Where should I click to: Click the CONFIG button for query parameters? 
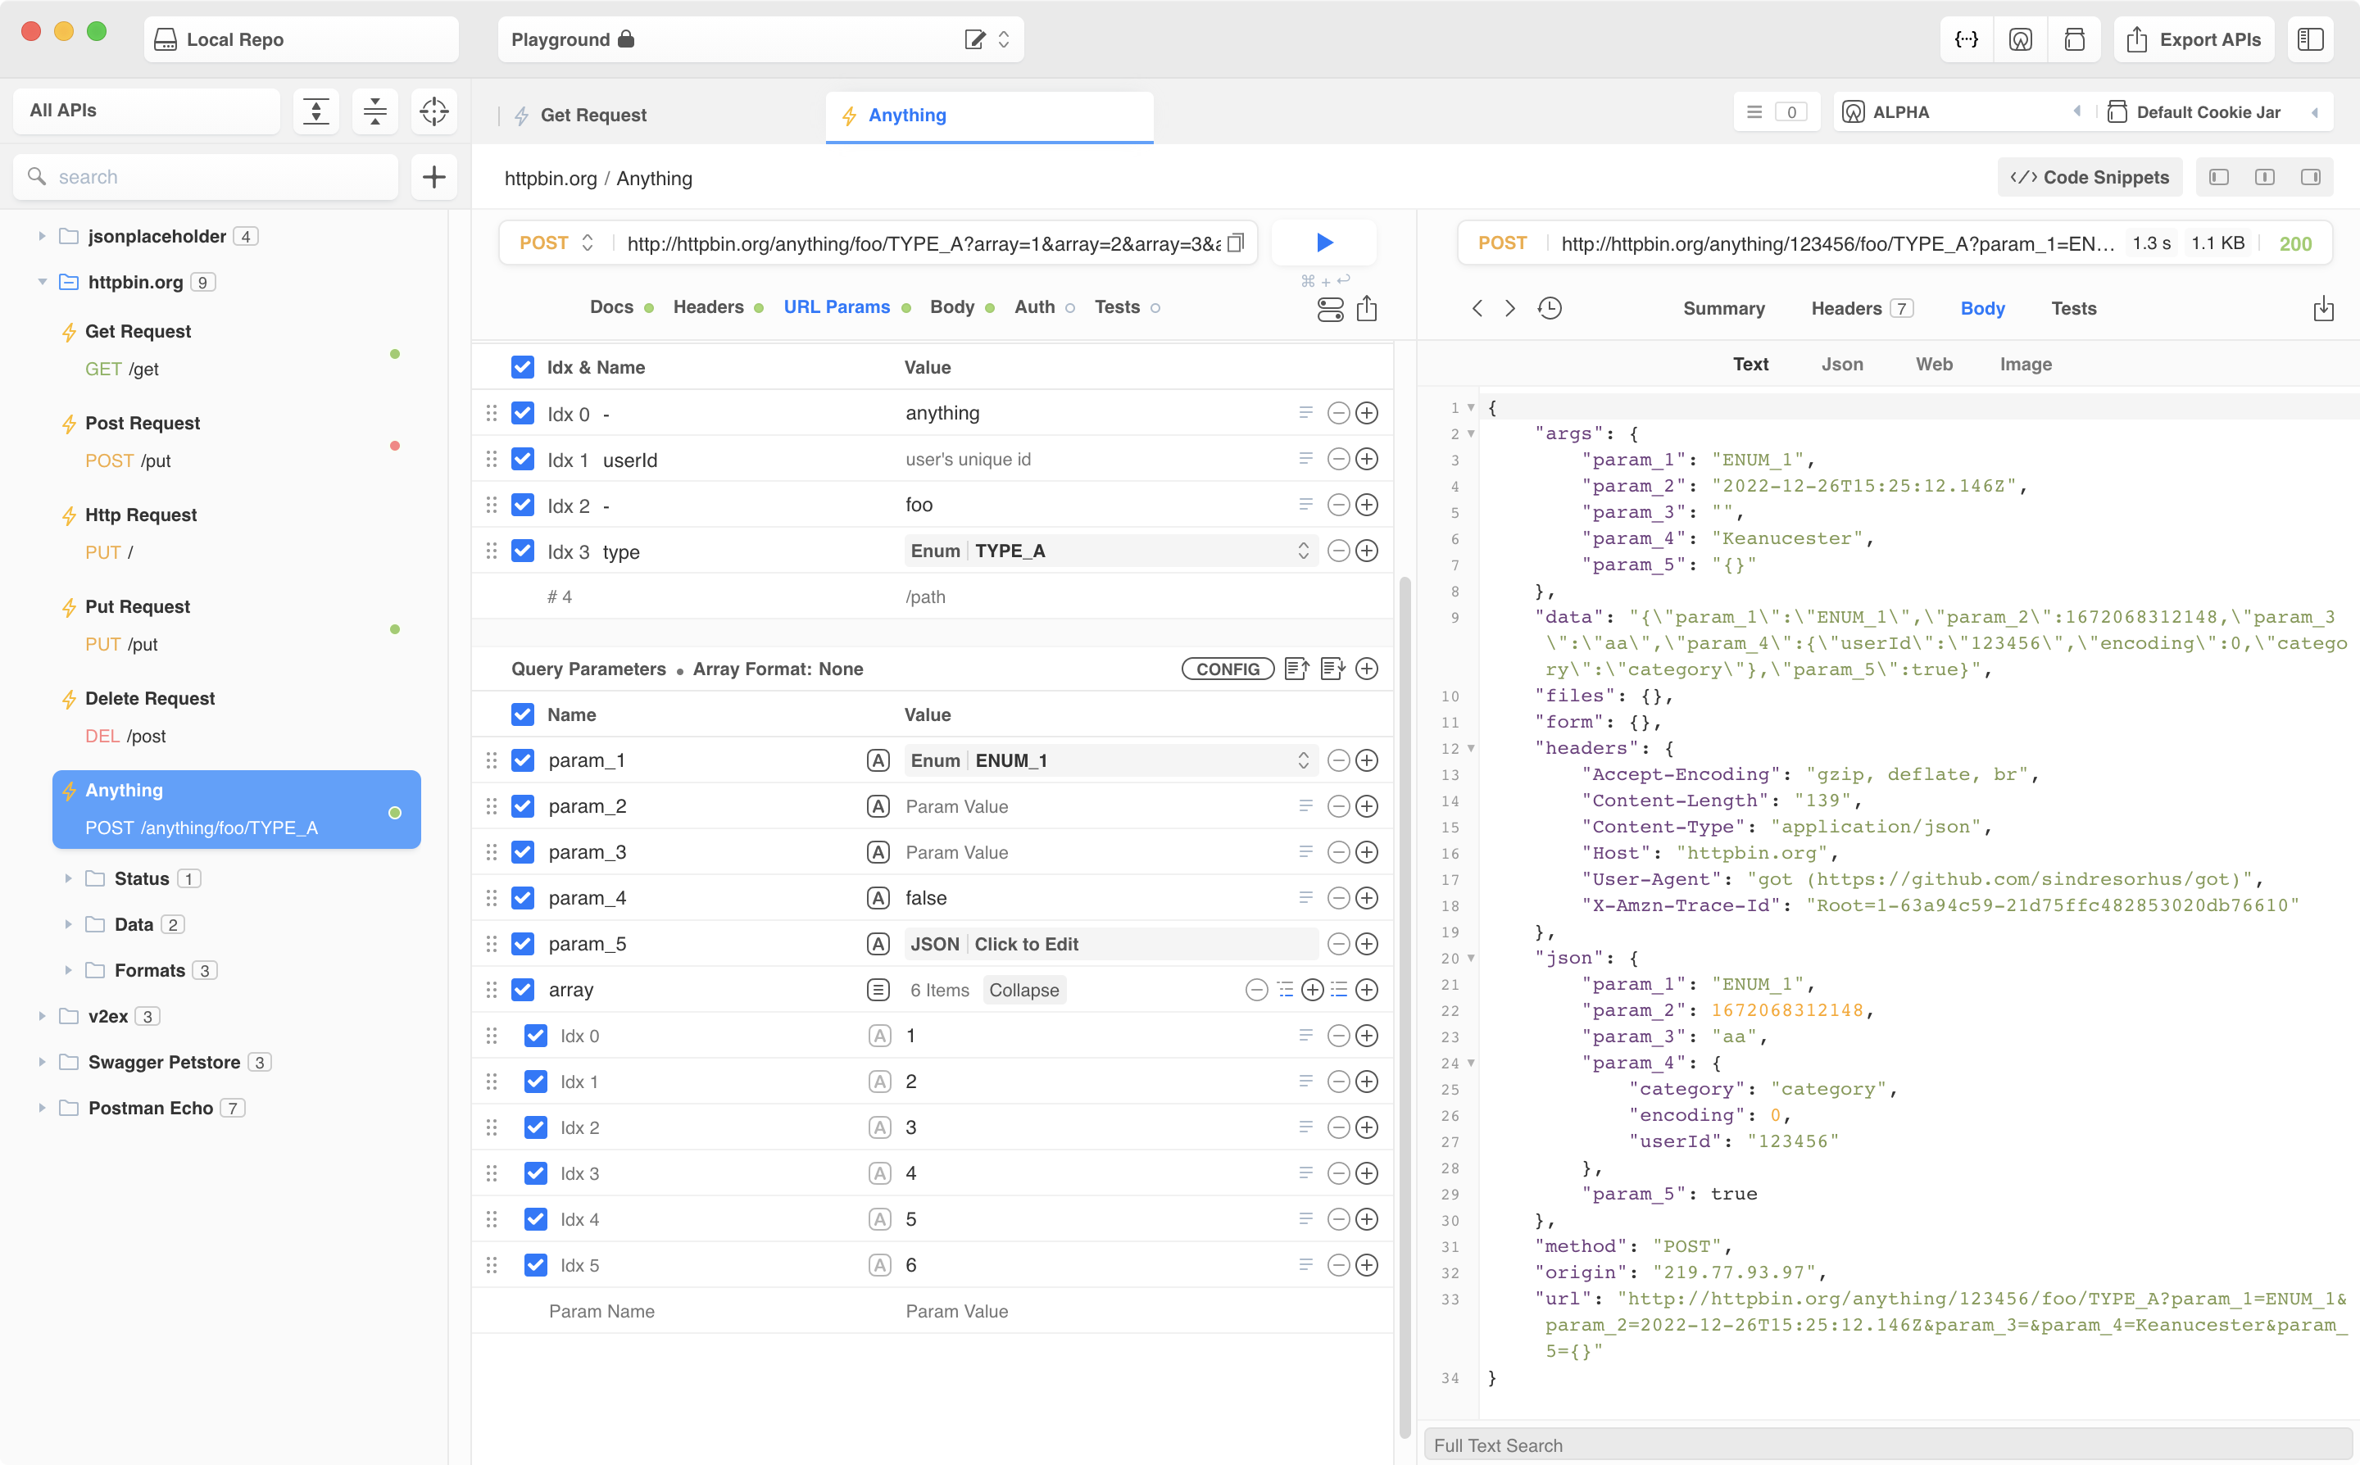click(x=1228, y=669)
